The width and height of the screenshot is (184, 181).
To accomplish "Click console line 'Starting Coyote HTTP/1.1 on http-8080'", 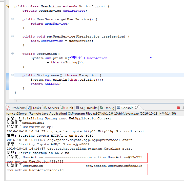I will click(x=50, y=136).
